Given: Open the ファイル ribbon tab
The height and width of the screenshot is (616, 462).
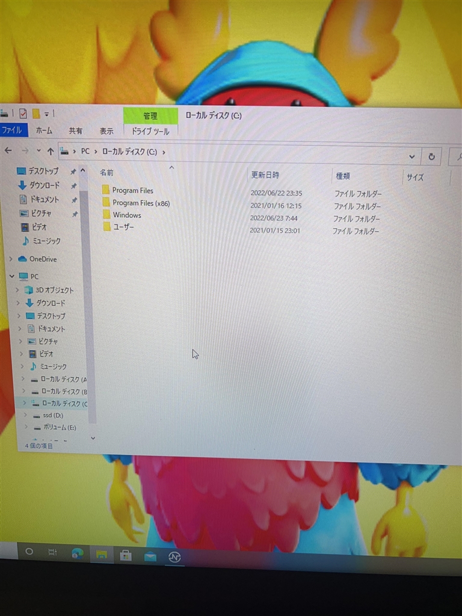Looking at the screenshot, I should (x=12, y=130).
